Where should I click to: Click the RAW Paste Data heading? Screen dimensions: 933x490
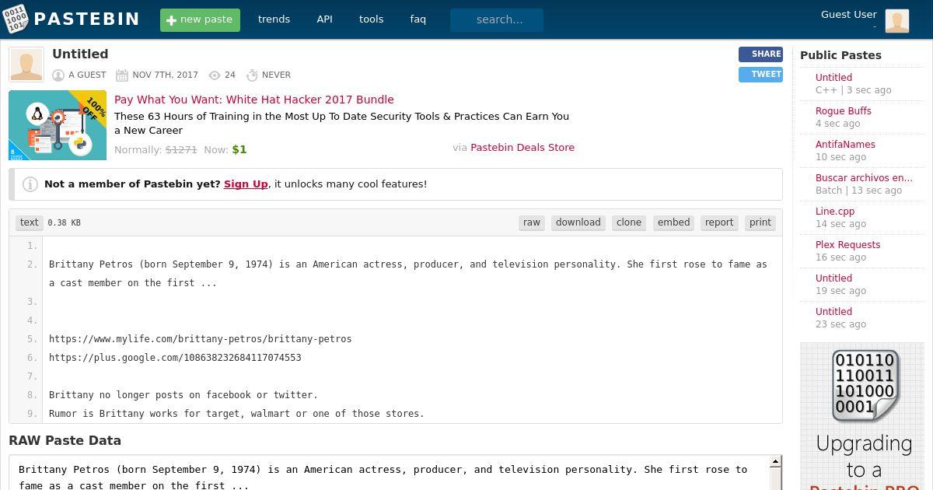(65, 440)
